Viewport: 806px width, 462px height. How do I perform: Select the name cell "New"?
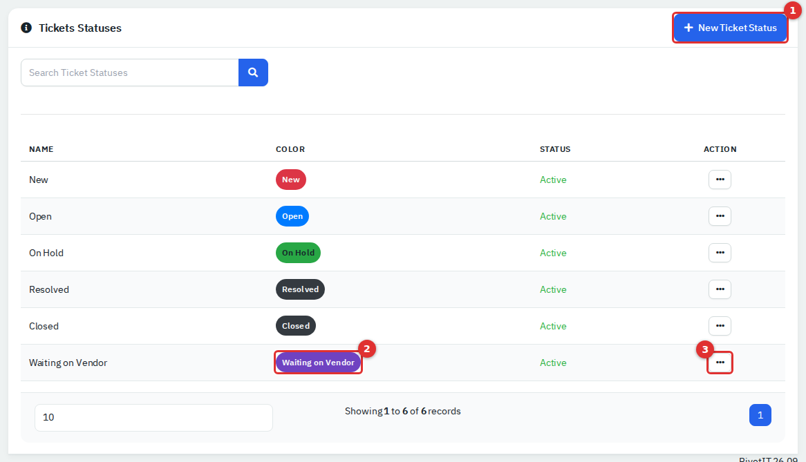pos(39,180)
